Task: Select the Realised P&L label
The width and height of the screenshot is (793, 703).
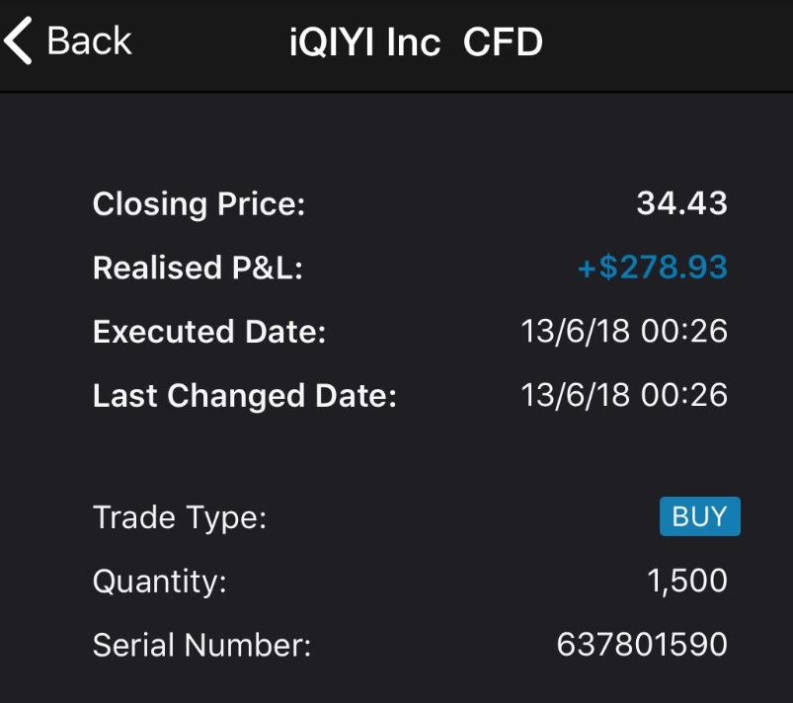Action: tap(198, 268)
